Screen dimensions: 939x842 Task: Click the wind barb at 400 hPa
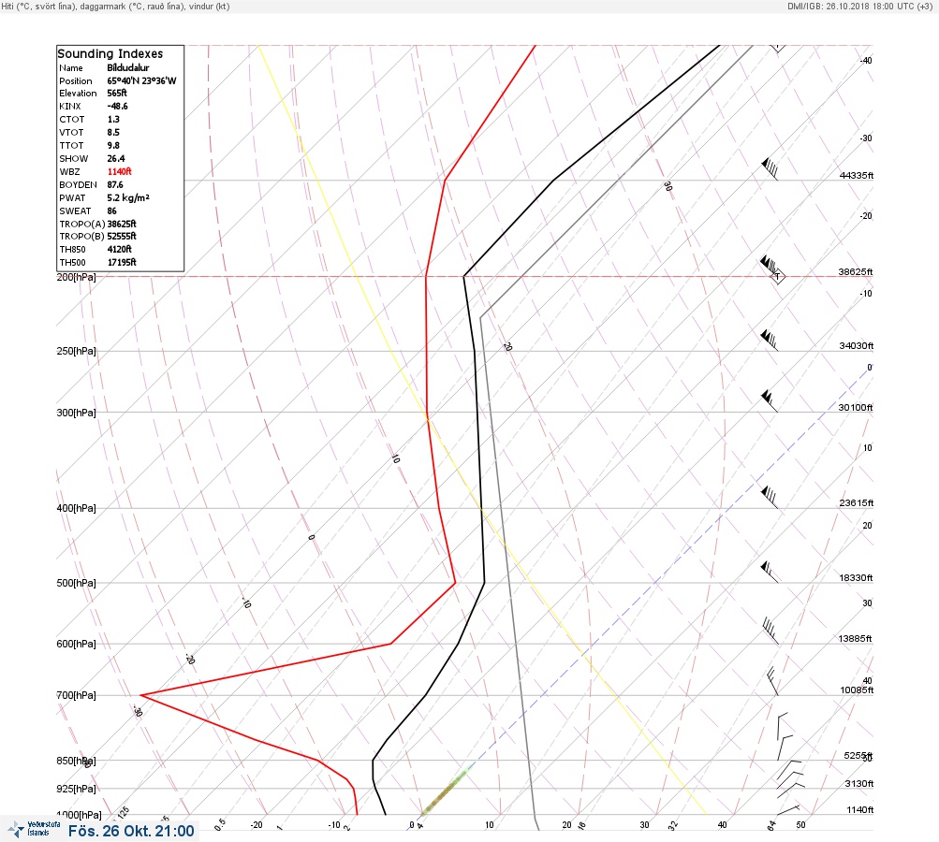tap(770, 498)
